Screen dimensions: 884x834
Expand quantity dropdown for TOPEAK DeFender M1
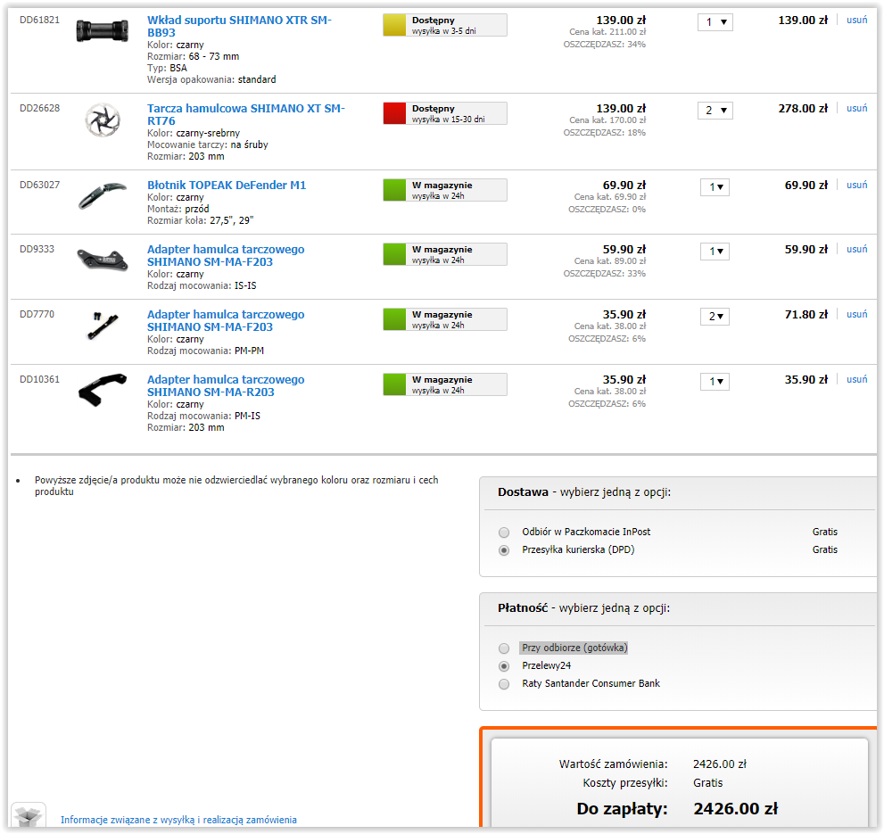pos(715,187)
